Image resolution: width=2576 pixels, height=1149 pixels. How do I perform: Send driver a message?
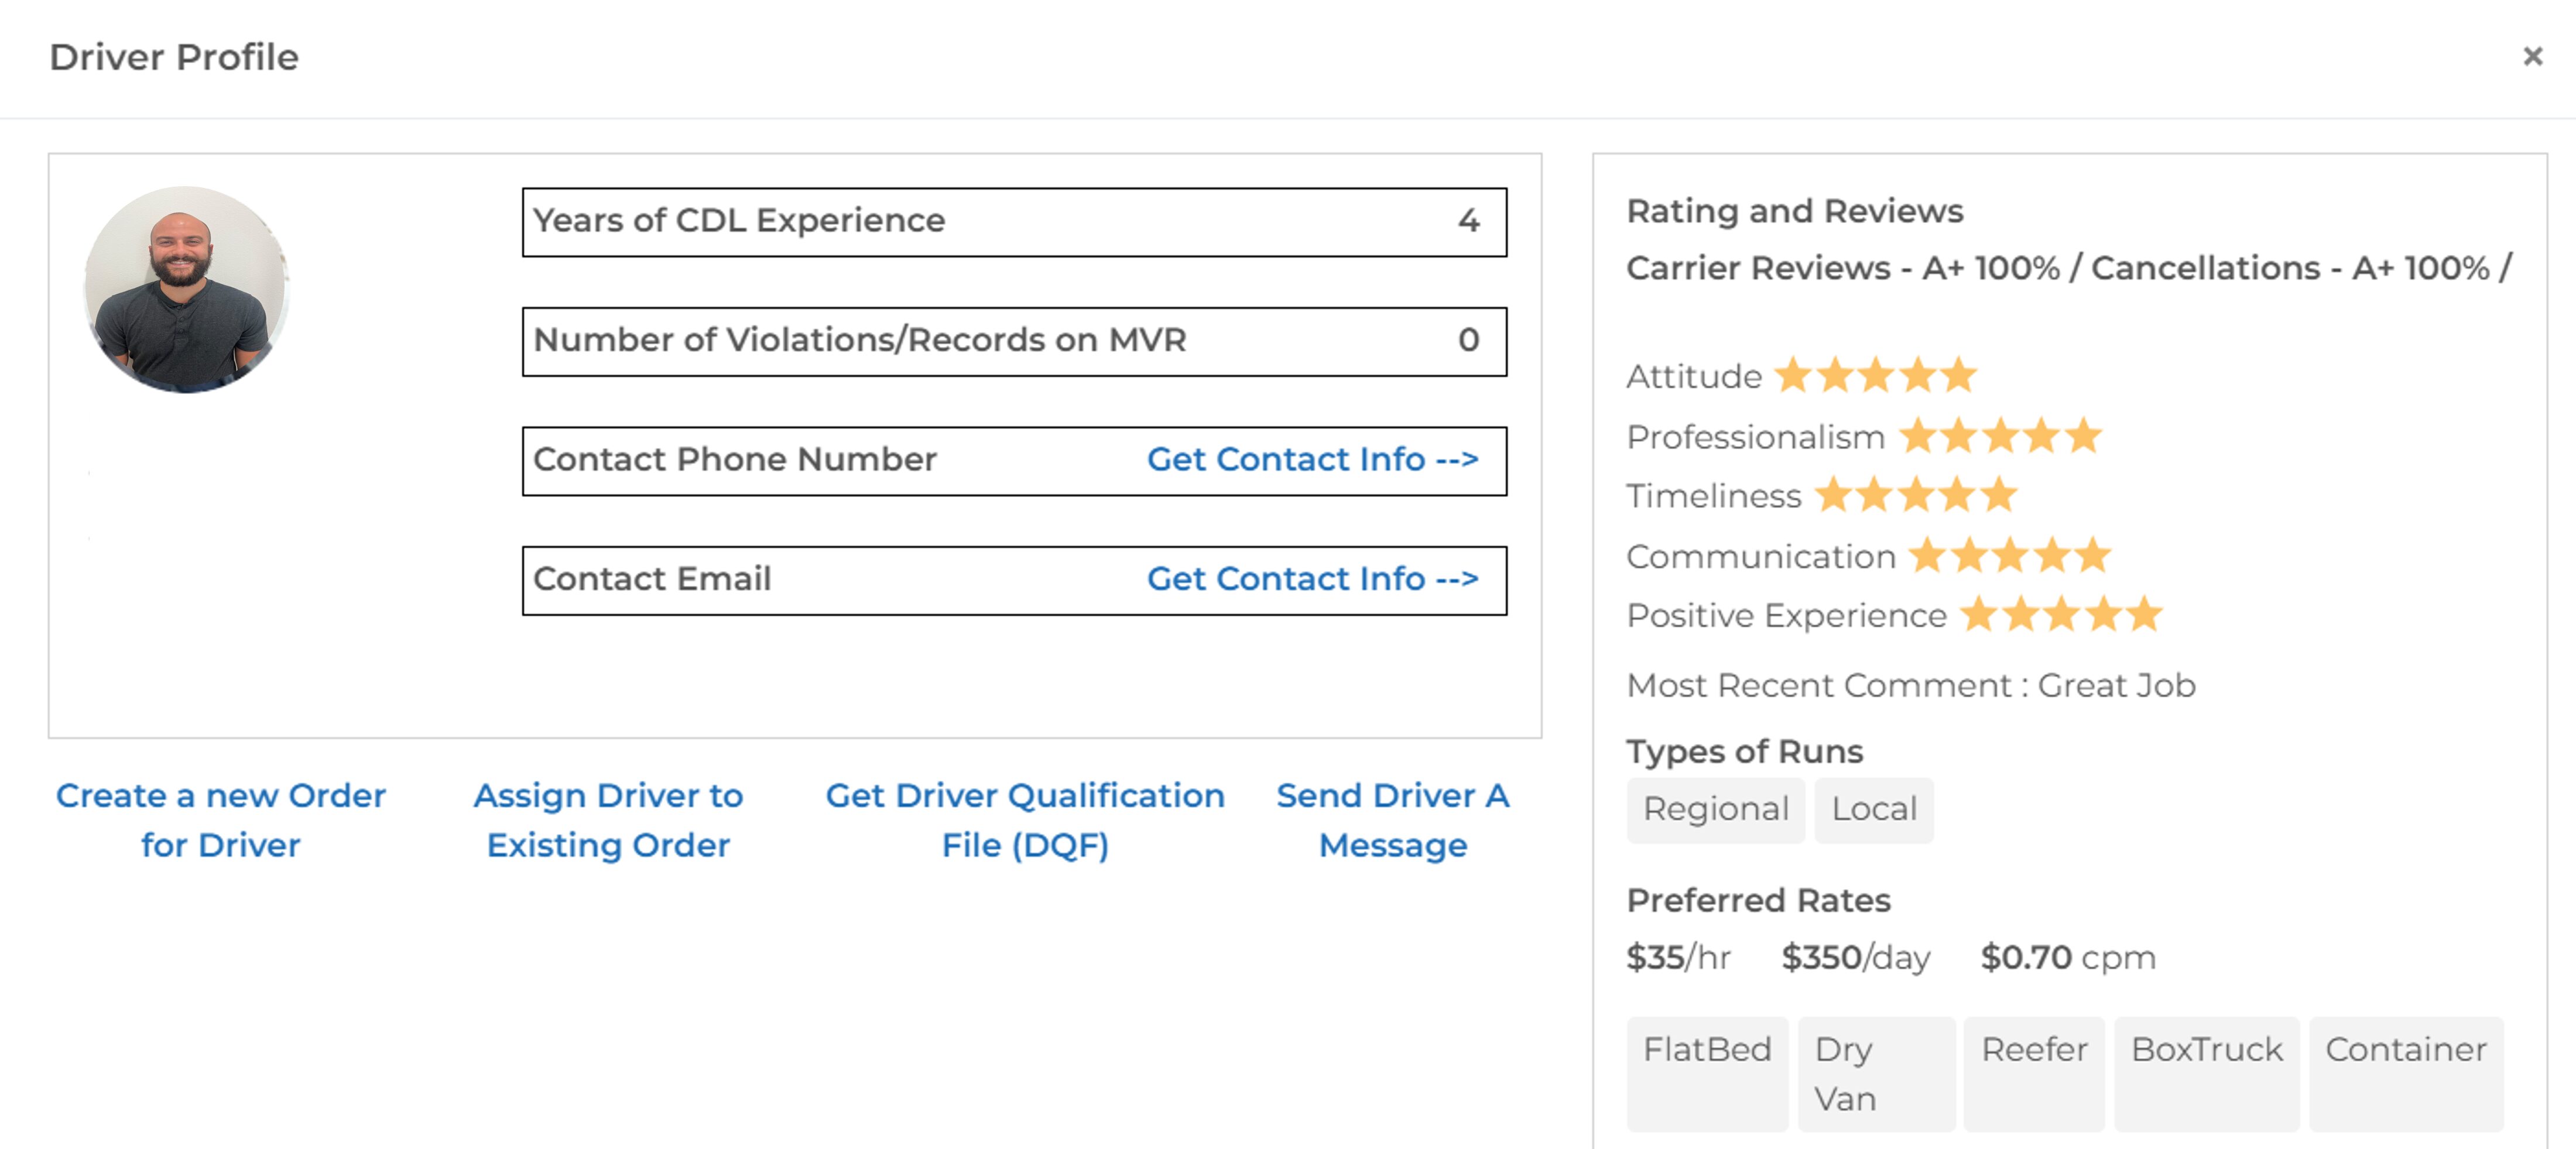1392,820
